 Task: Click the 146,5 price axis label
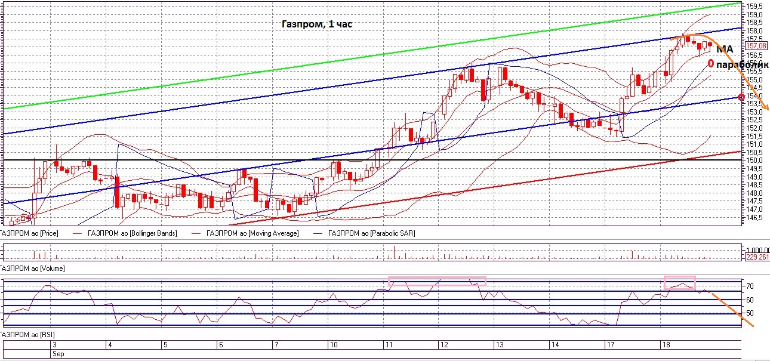point(754,218)
